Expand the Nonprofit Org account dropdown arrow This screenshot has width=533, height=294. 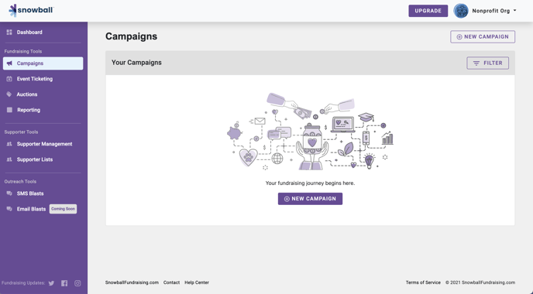tap(514, 11)
